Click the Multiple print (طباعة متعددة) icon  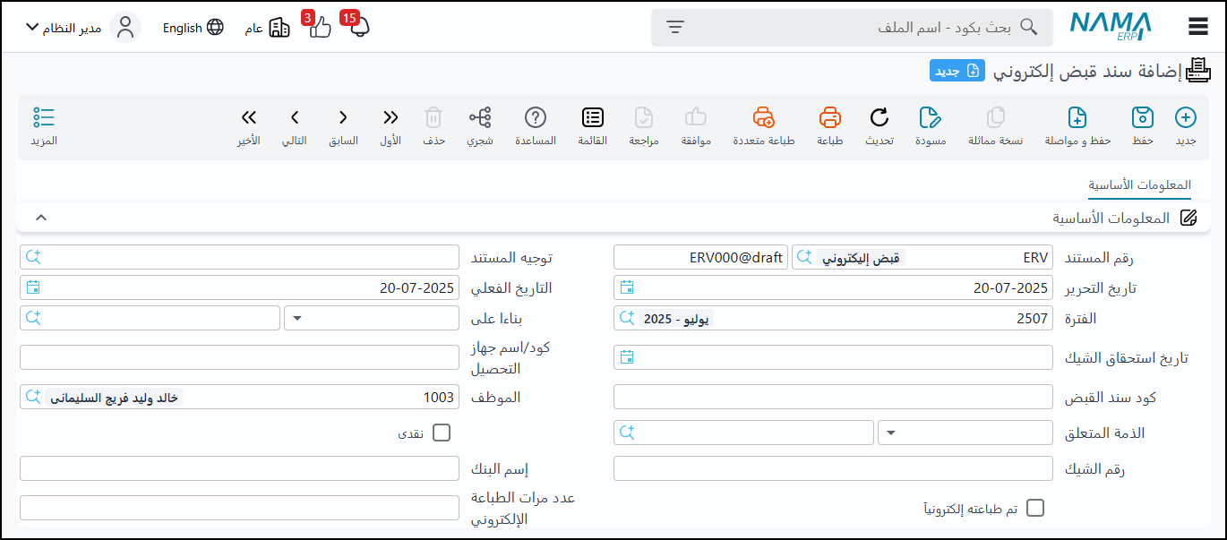point(763,118)
